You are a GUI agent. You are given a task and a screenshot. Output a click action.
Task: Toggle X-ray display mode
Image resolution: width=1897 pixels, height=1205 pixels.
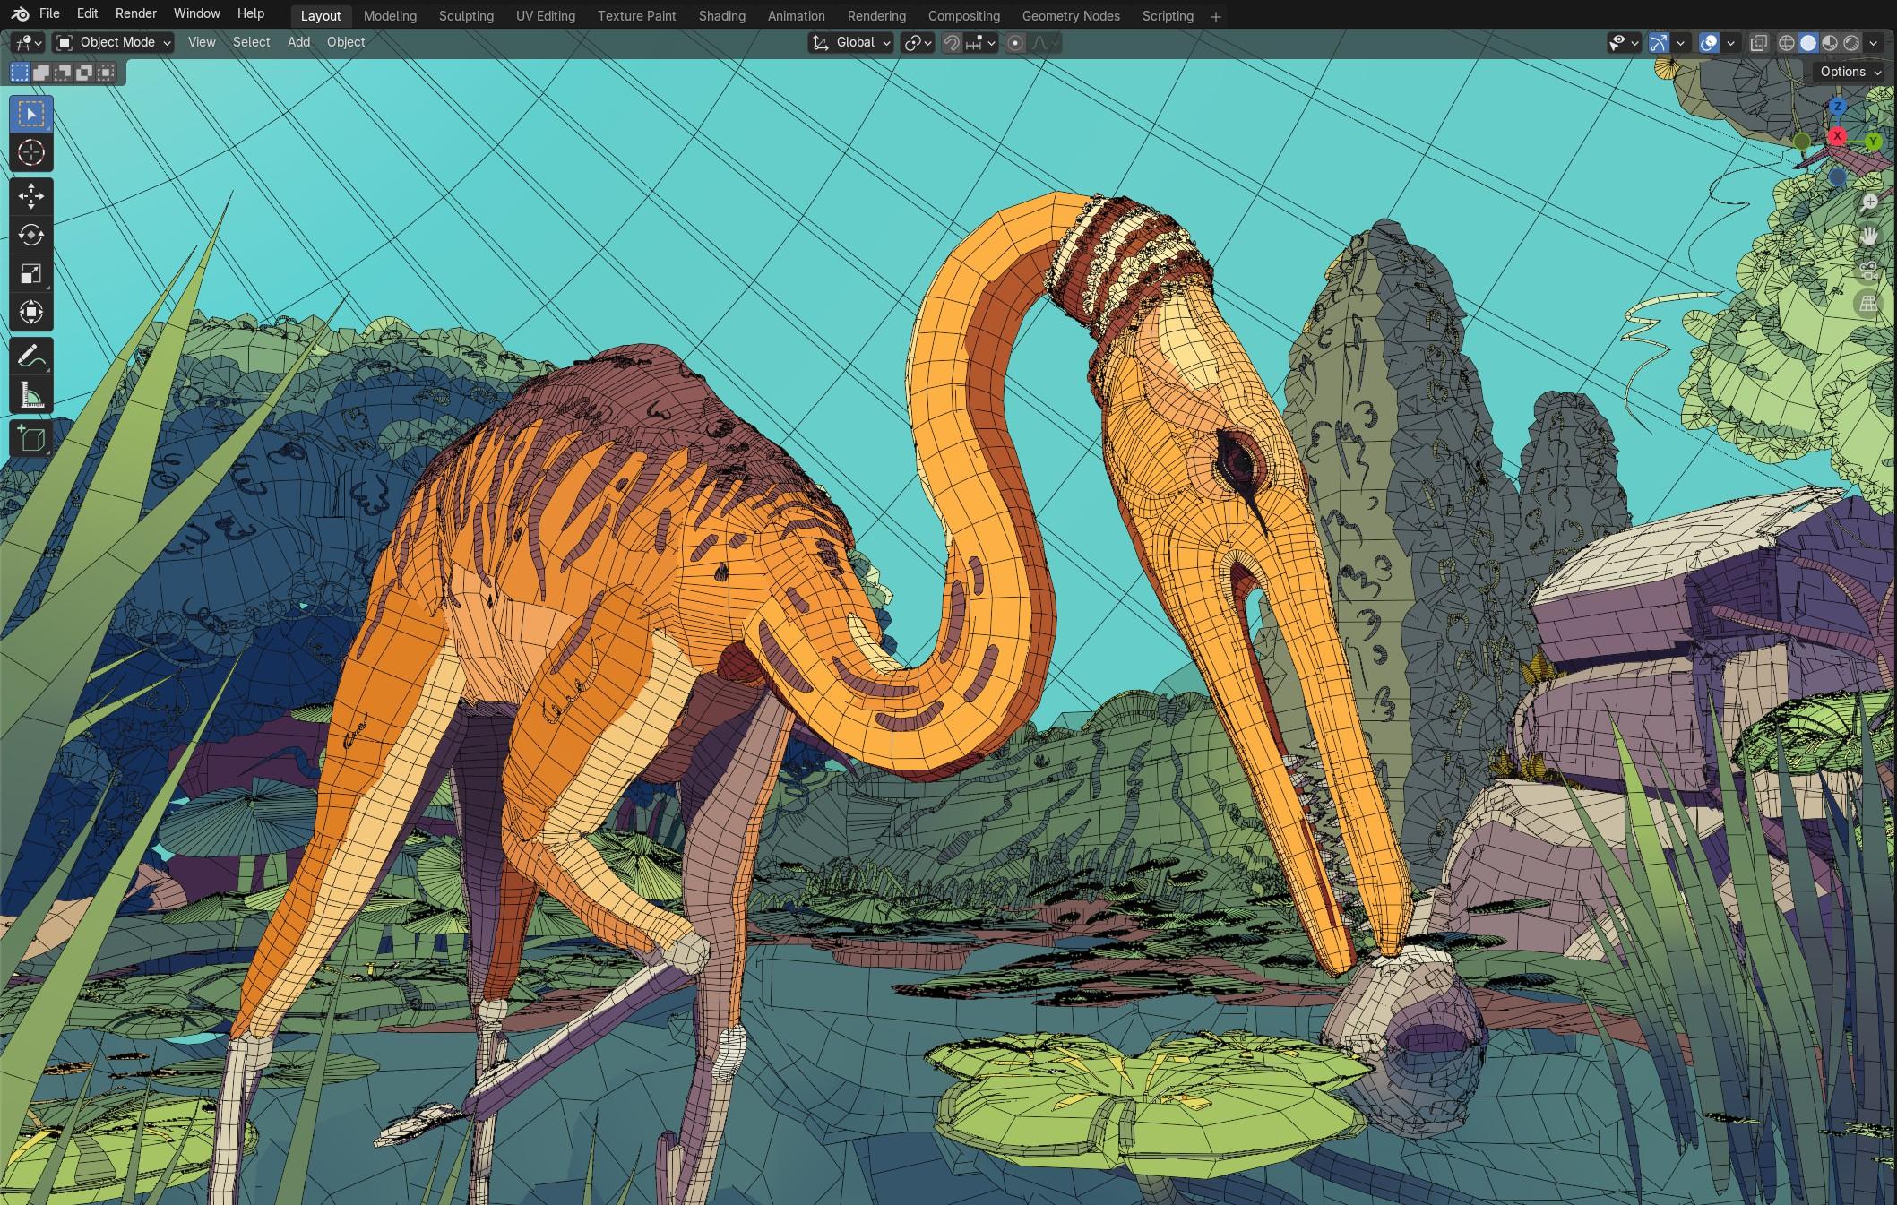pos(1758,43)
